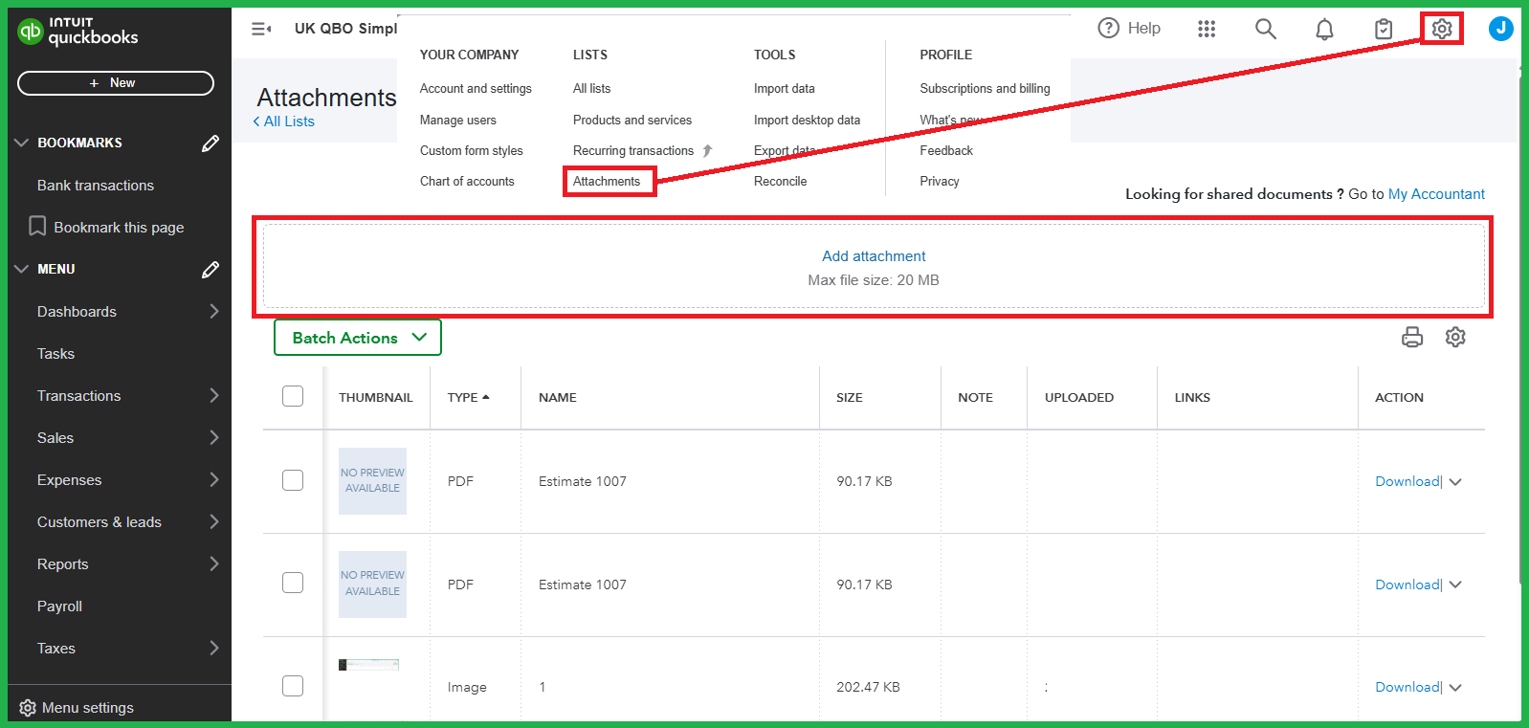Open the action dropdown arrow of Image row
1529x728 pixels.
[1455, 688]
